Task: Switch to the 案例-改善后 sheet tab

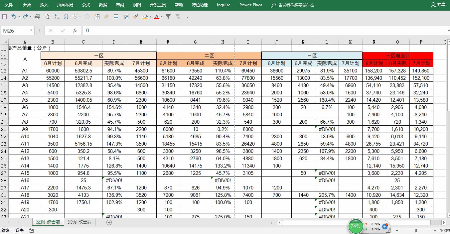Action: coord(79,222)
